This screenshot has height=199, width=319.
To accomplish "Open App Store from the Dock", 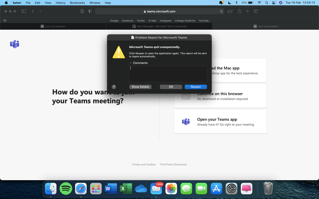I will pos(216,188).
